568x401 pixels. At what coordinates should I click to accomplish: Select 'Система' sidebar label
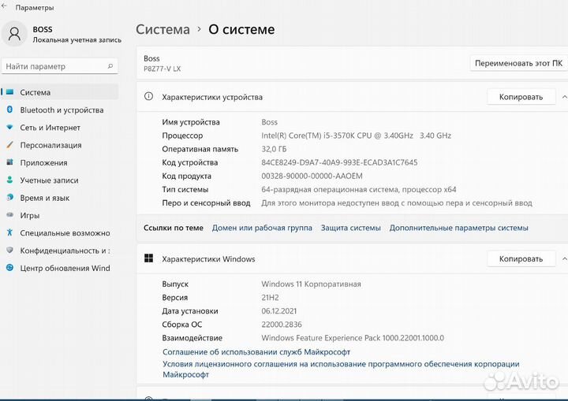(35, 92)
